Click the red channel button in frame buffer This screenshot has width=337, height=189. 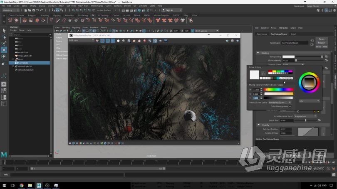(102, 41)
